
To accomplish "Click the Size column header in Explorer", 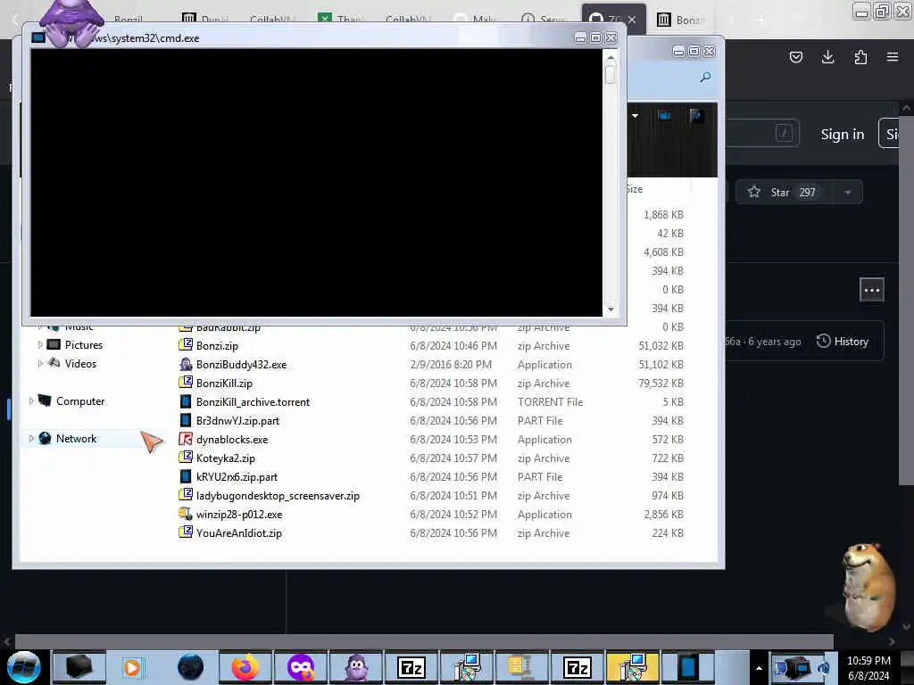I will coord(635,189).
